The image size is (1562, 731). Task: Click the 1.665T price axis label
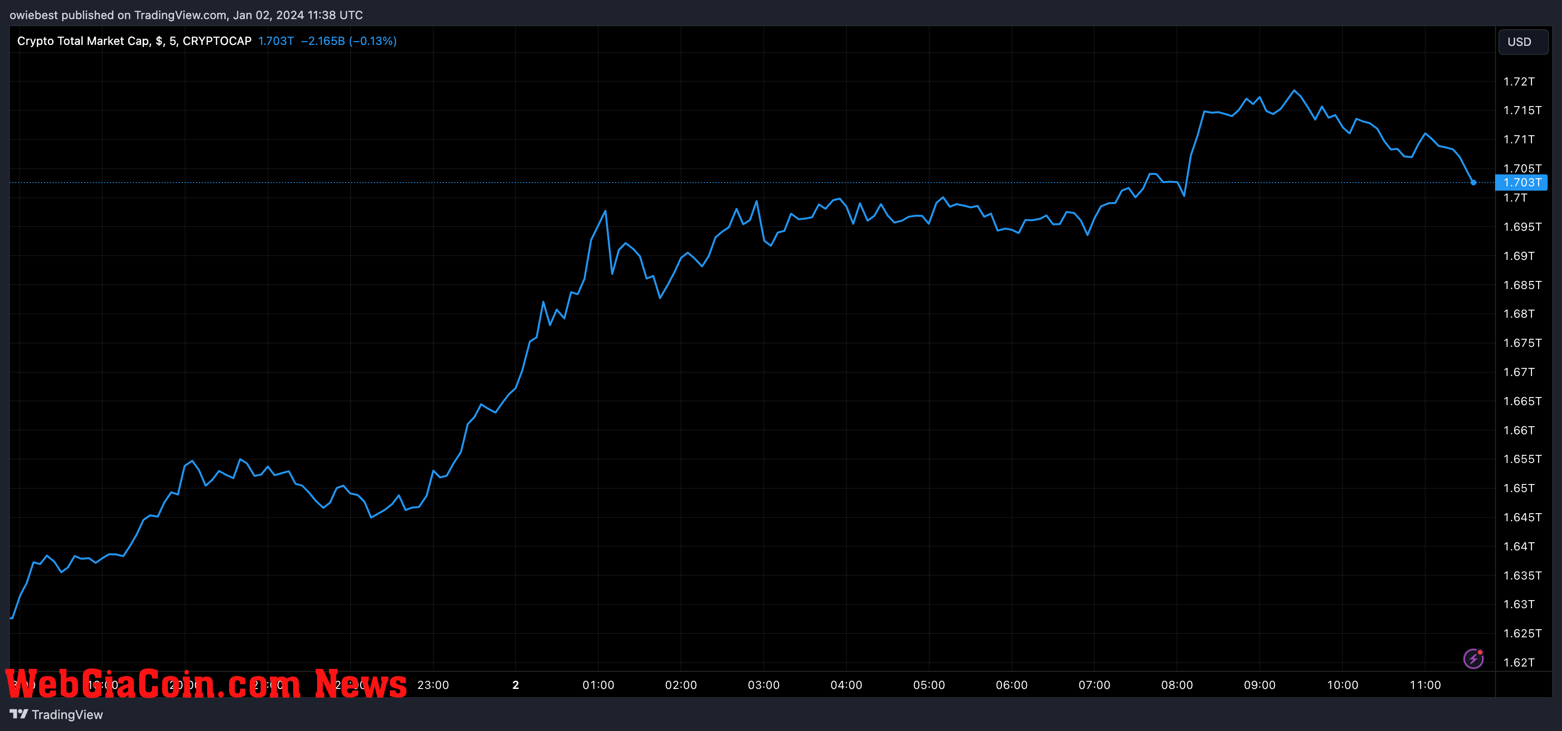tap(1522, 401)
